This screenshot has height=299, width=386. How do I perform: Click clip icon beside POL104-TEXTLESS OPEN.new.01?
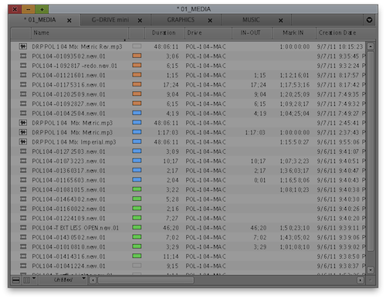coord(23,227)
